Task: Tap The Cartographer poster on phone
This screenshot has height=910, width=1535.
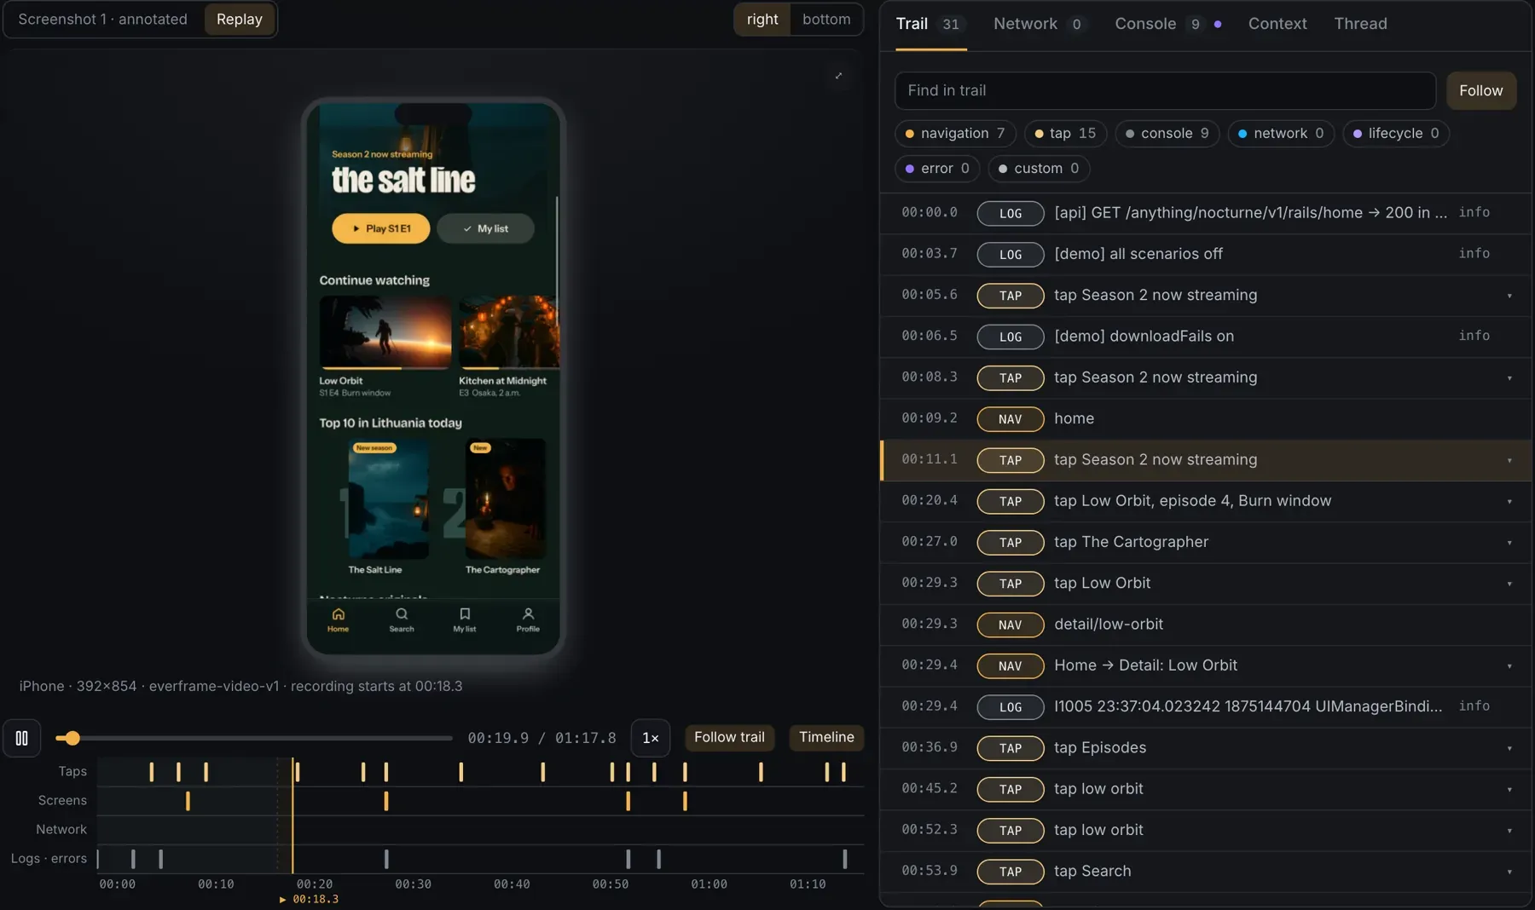Action: point(505,499)
